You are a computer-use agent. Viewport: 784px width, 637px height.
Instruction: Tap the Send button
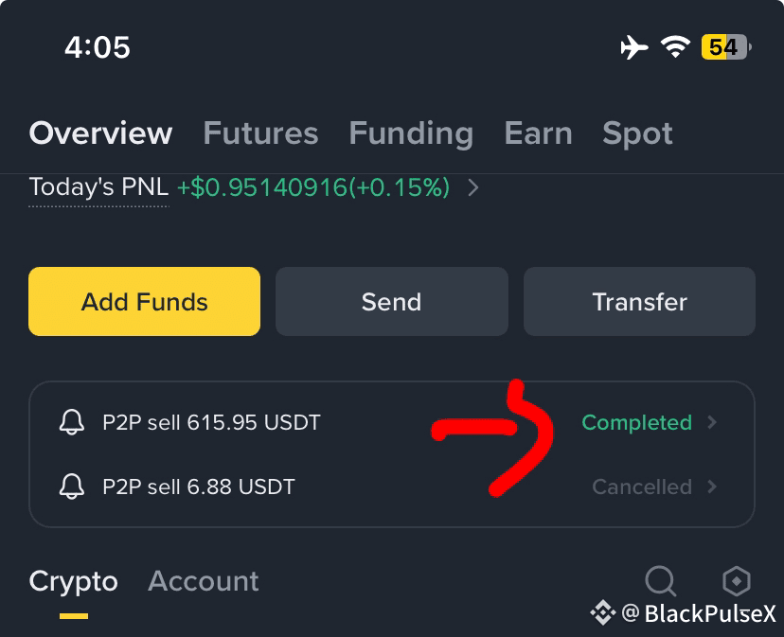(391, 302)
